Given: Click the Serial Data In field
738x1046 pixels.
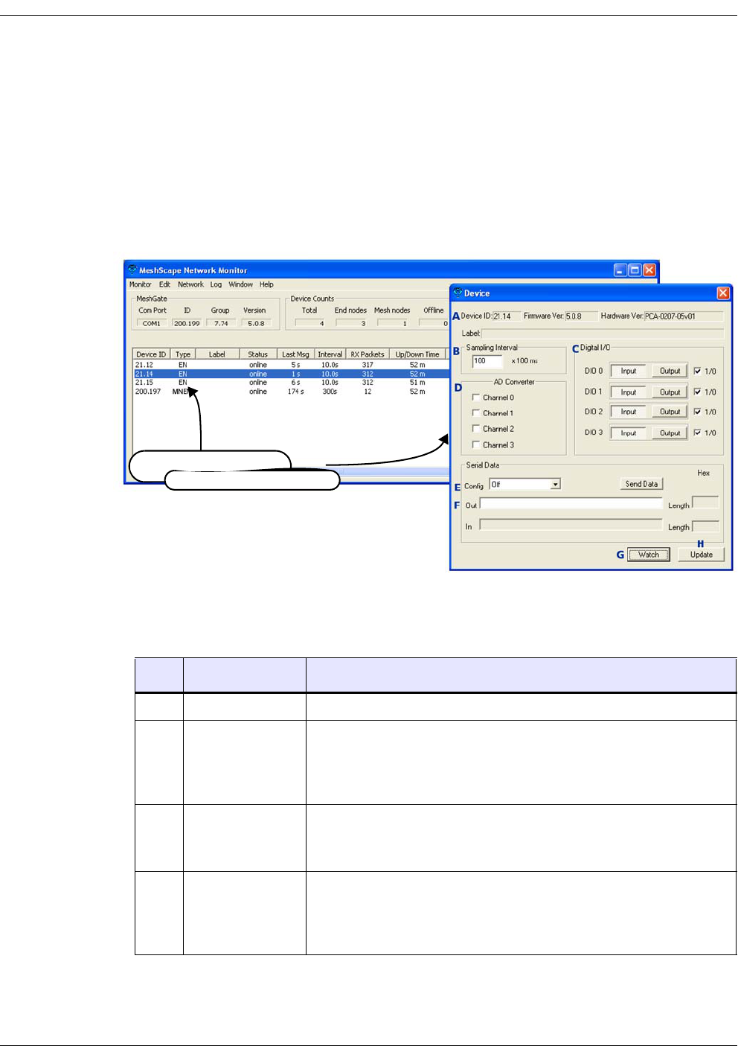Looking at the screenshot, I should point(571,525).
